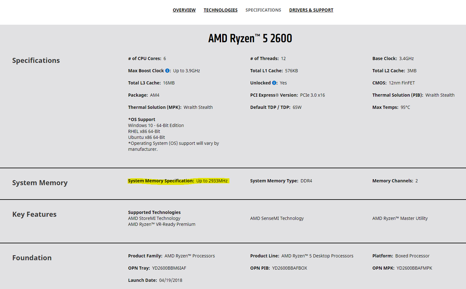Click the 'Total L3 Cache: 16MB' entry
Viewport: 466px width, 289px height.
[x=151, y=83]
